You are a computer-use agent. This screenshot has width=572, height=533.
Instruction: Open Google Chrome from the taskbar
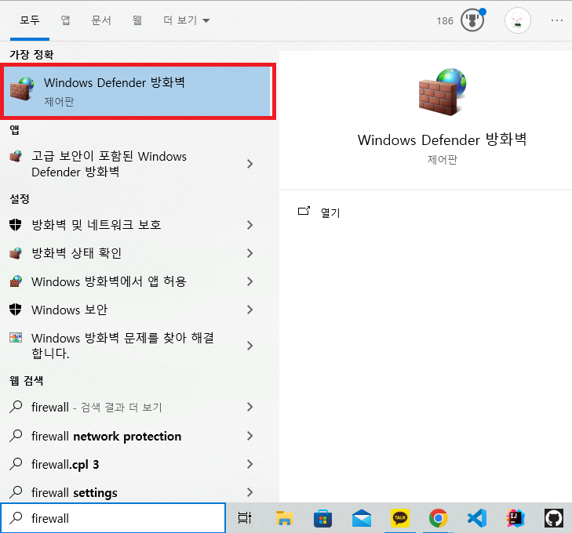tap(439, 517)
